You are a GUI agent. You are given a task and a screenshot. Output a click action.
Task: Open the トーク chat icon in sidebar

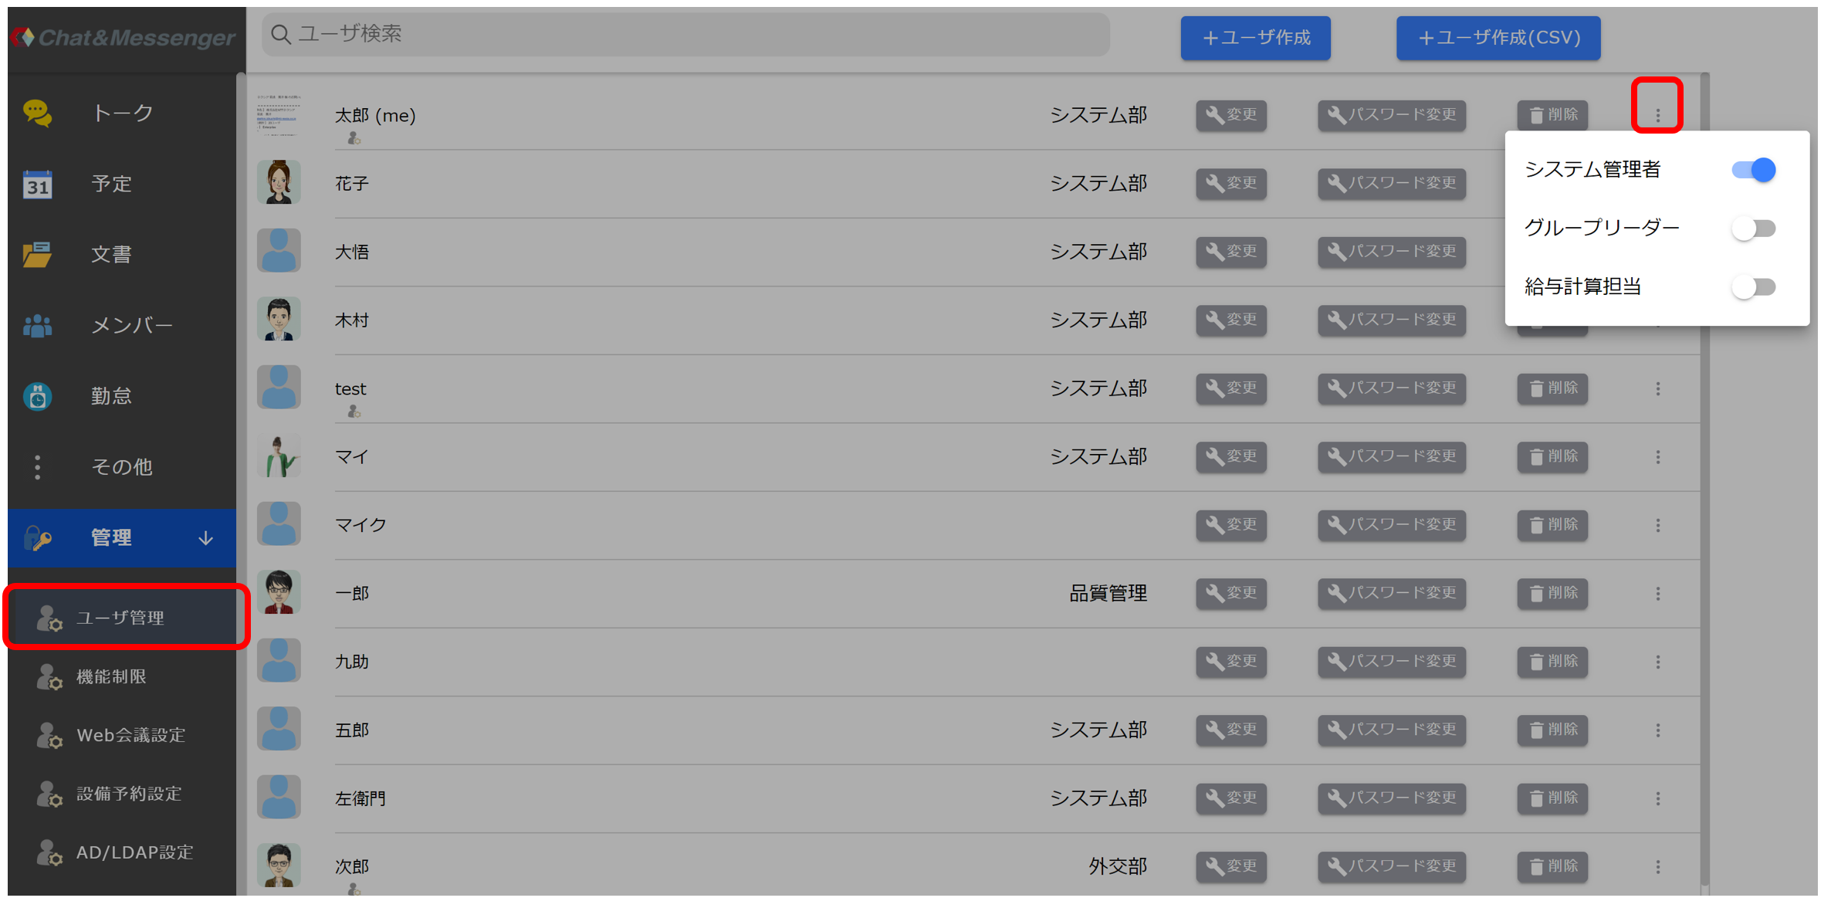[37, 113]
